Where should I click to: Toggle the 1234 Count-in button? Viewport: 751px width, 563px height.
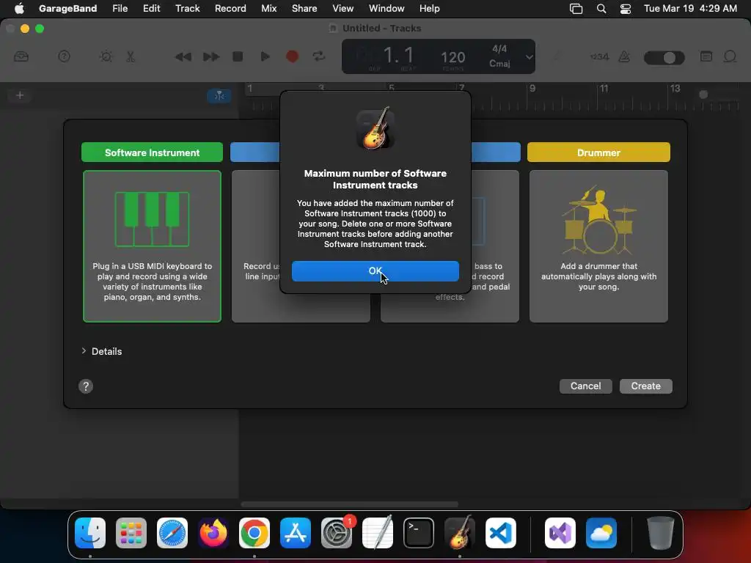coord(599,56)
